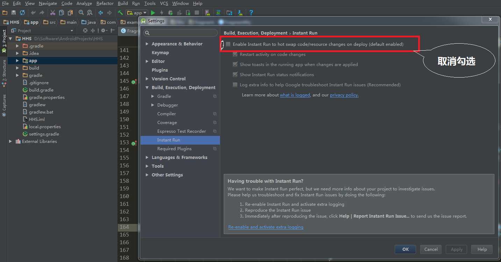This screenshot has width=501, height=262.
Task: Click the Stop square icon
Action: 197,13
